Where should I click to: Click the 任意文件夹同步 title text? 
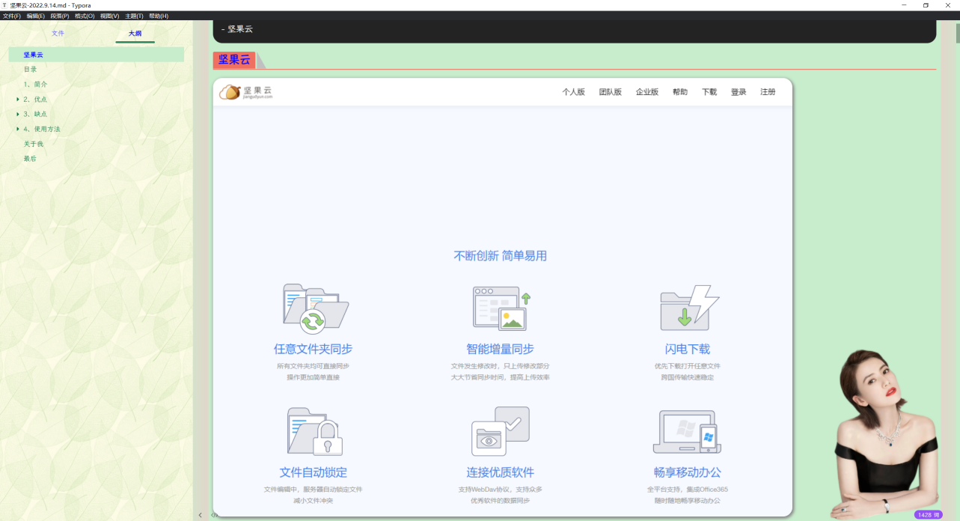[313, 349]
